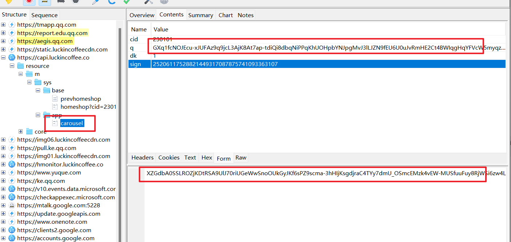
Task: Click the globe icon beside capi.luckincoffee.co
Action: (x=12, y=57)
